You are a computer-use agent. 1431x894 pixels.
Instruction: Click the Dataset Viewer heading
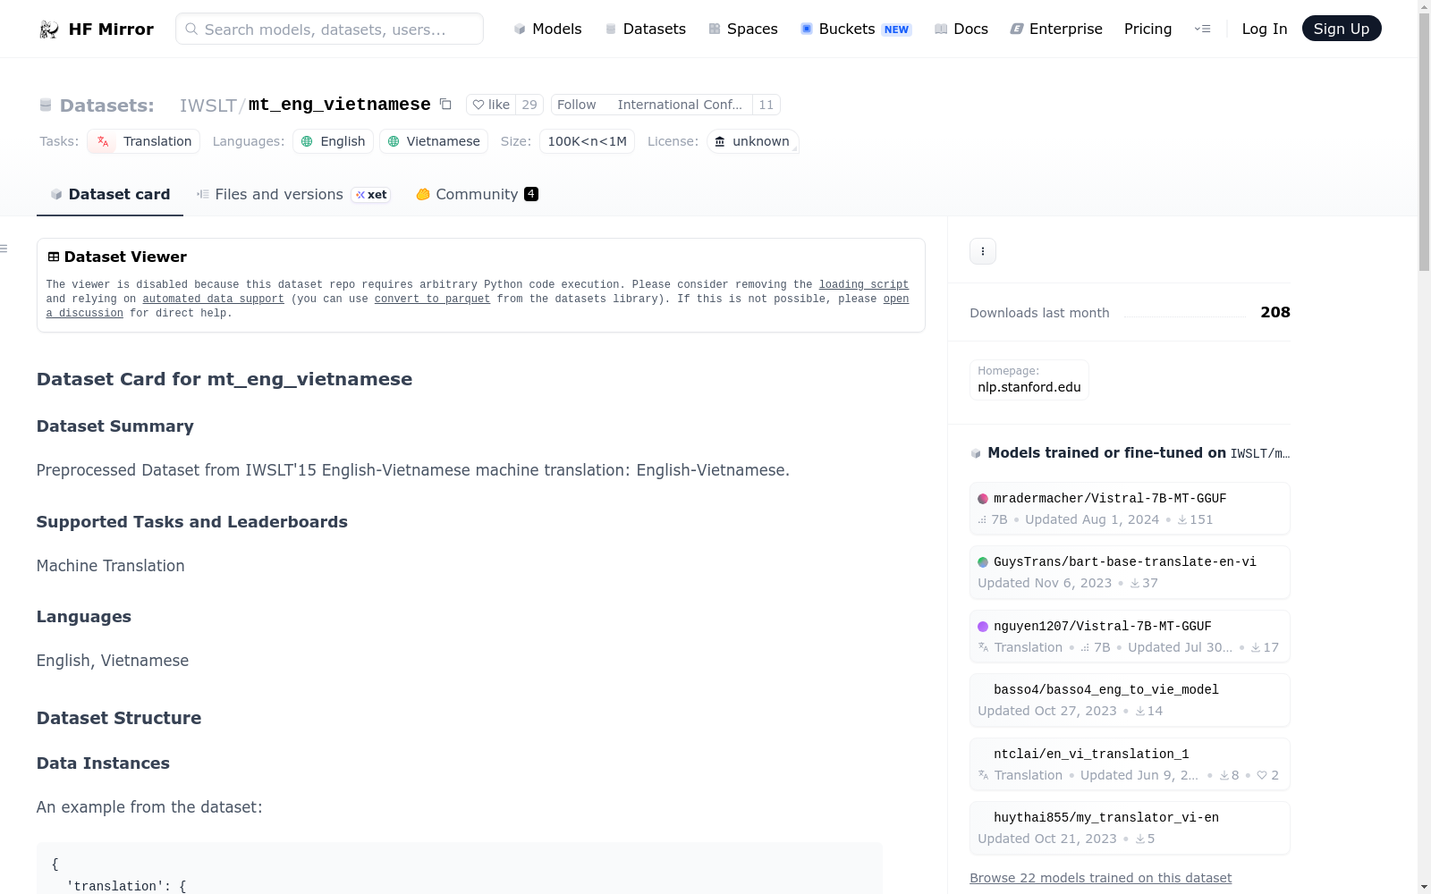(x=125, y=257)
